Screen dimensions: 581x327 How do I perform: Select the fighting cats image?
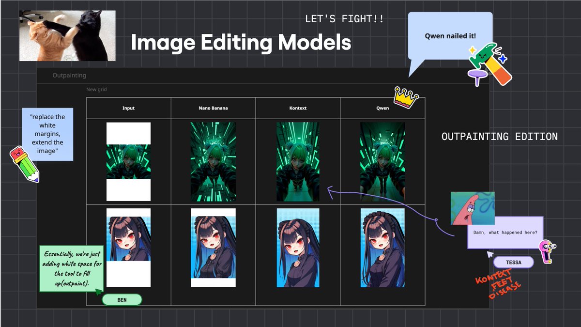(x=67, y=36)
